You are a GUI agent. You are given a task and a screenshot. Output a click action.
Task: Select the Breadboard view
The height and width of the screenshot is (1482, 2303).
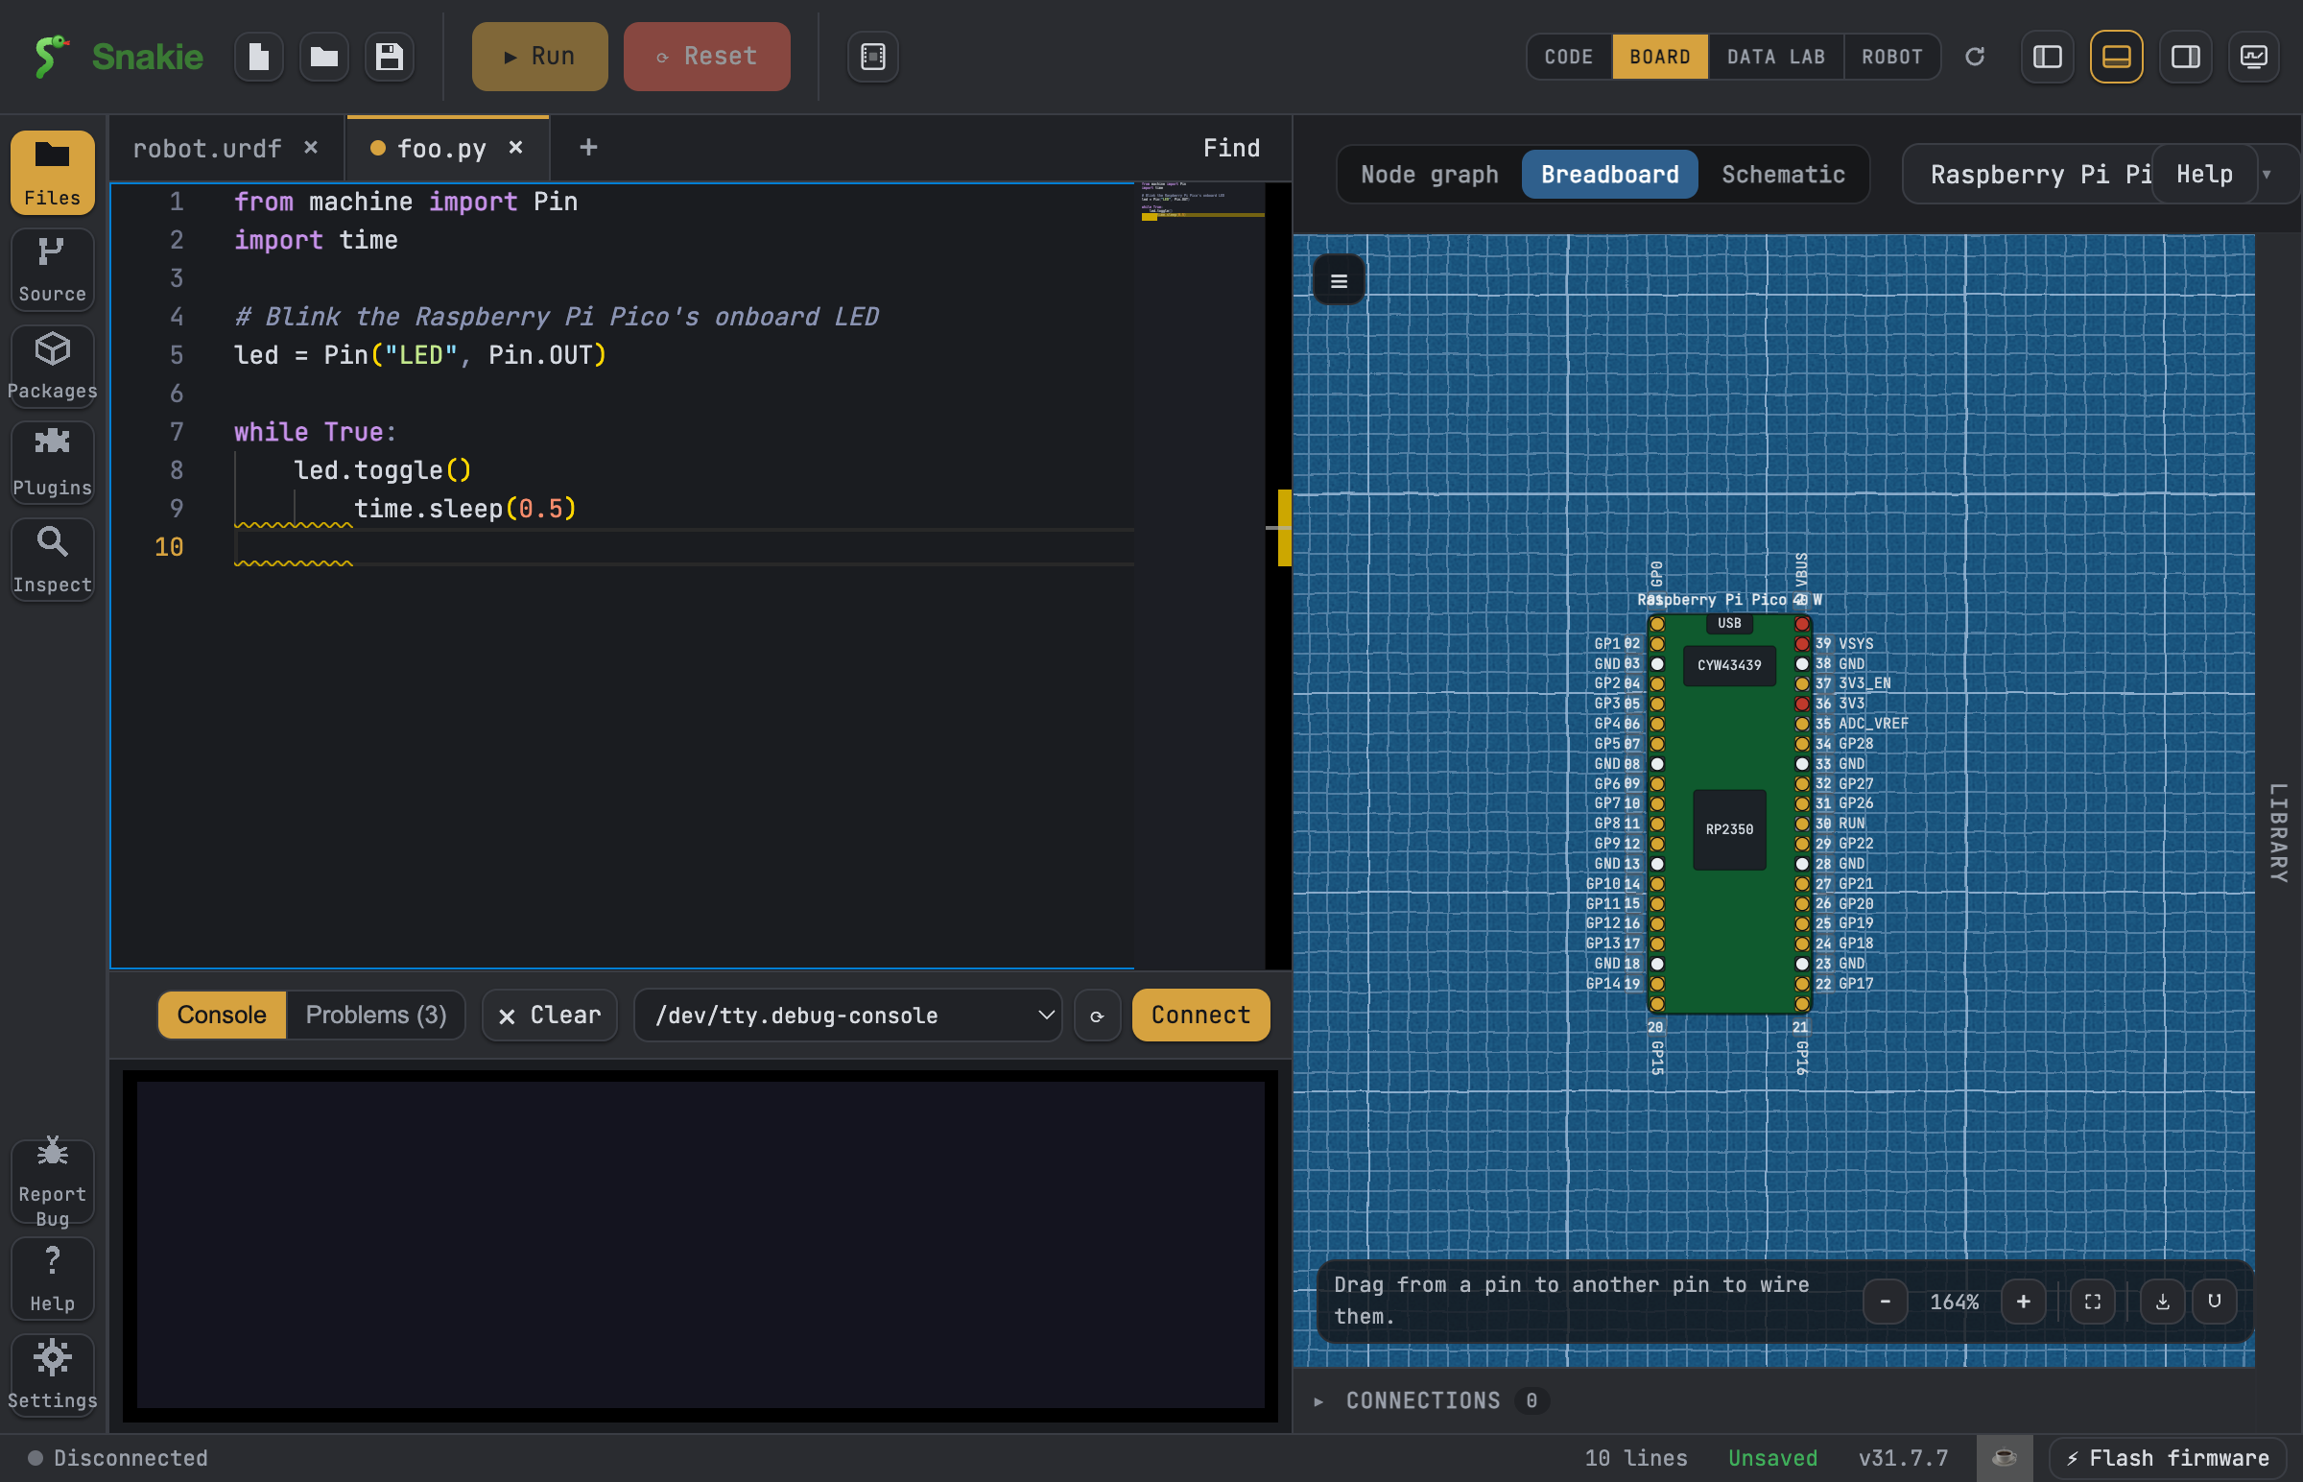(x=1609, y=174)
